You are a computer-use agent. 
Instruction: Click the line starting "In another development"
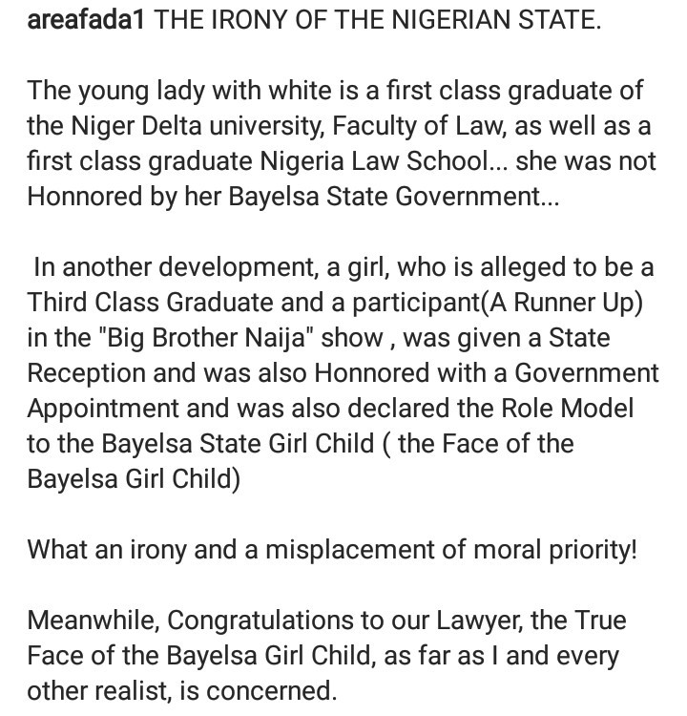point(343,267)
